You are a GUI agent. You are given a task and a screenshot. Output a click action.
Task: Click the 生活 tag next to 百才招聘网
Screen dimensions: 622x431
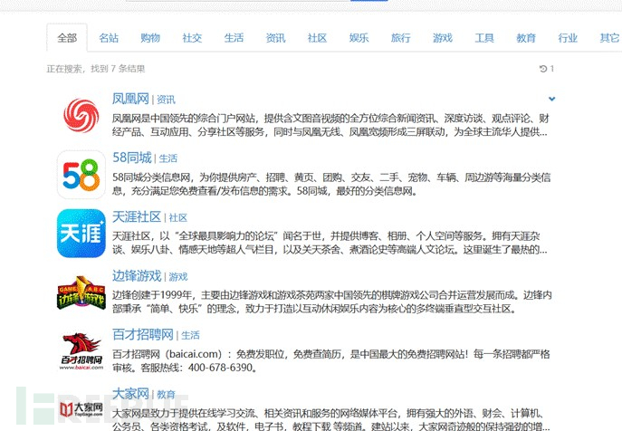pos(190,335)
